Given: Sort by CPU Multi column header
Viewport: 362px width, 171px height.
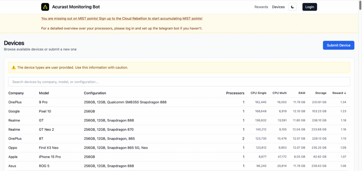Looking at the screenshot, I should (279, 93).
